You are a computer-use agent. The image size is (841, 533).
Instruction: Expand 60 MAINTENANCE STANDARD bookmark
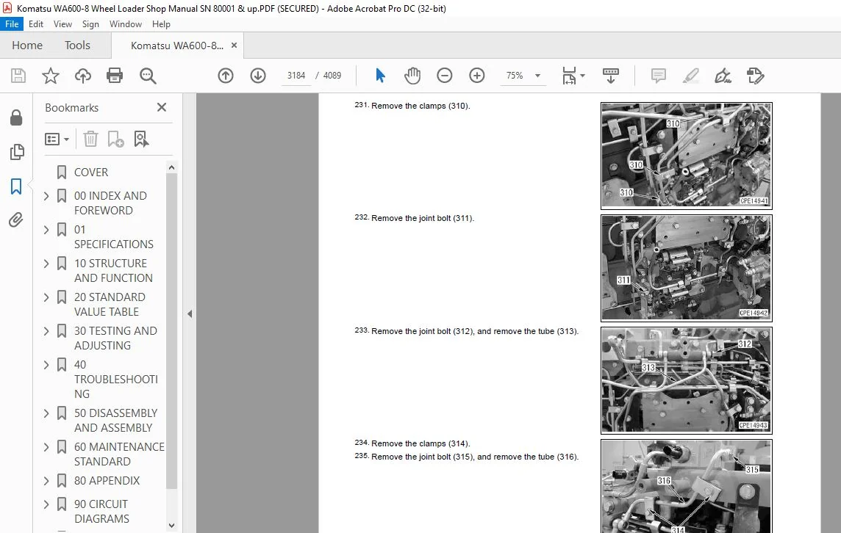[46, 447]
